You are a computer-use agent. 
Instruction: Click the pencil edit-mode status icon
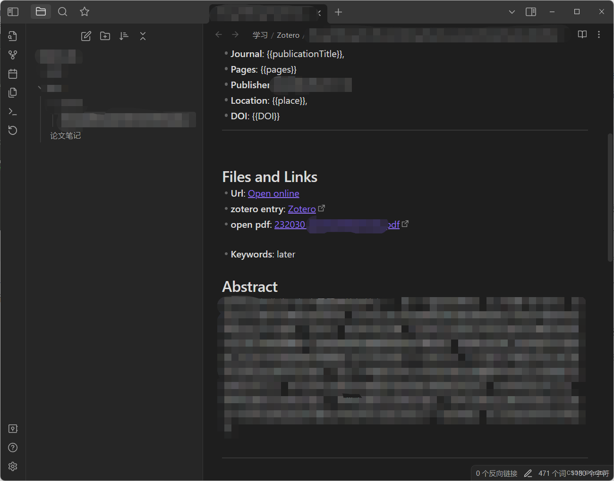coord(528,473)
